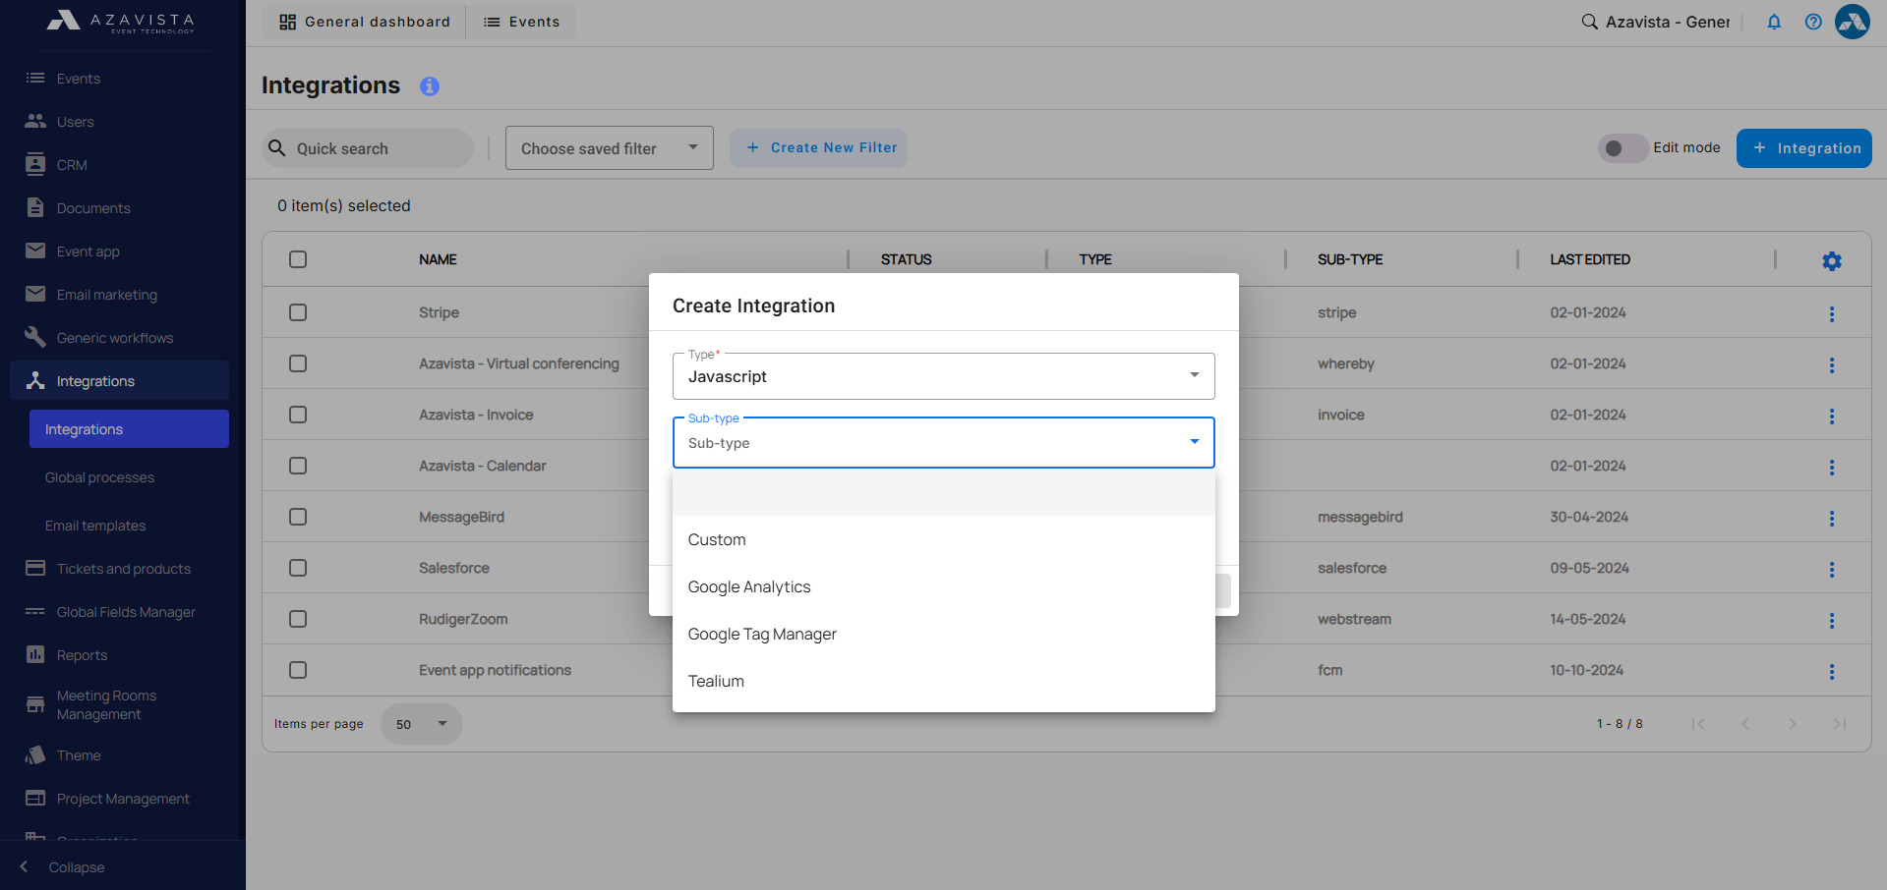Check the Event app notifications checkbox
Viewport: 1887px width, 890px height.
coord(298,670)
